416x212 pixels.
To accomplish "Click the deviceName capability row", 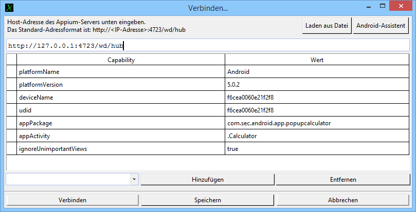I will (121, 98).
